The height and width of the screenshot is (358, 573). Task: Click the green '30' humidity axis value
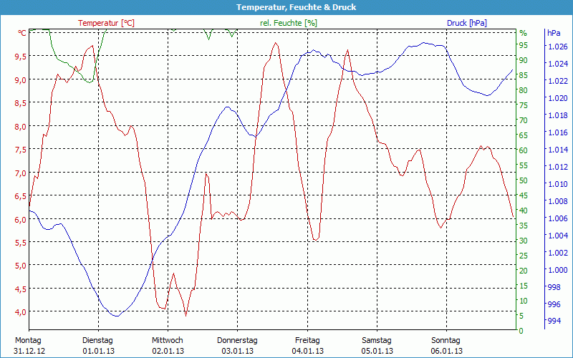524,241
